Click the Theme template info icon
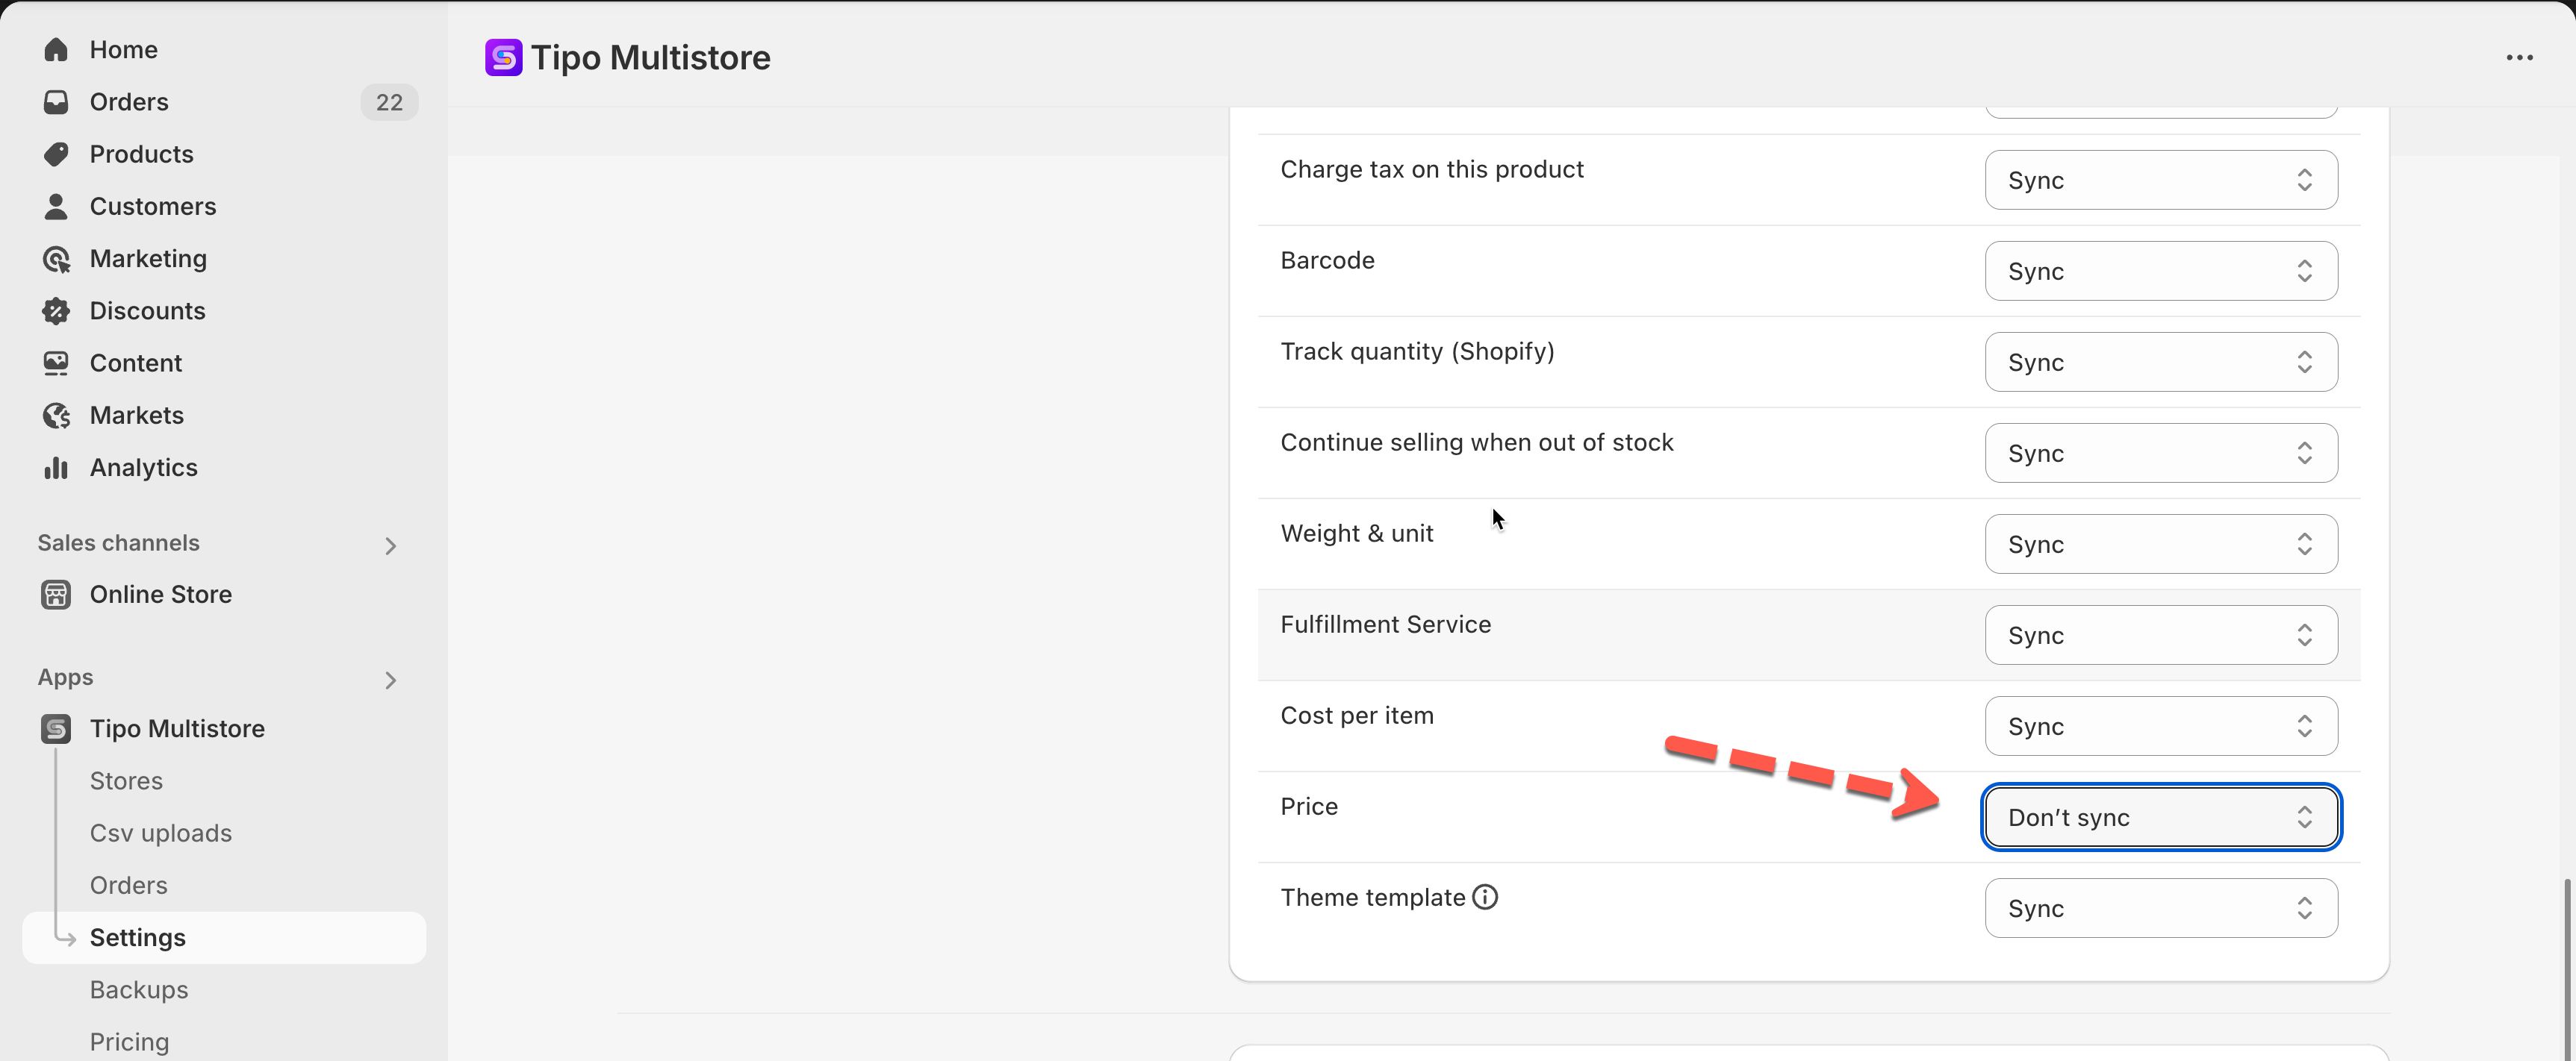 coord(1486,897)
